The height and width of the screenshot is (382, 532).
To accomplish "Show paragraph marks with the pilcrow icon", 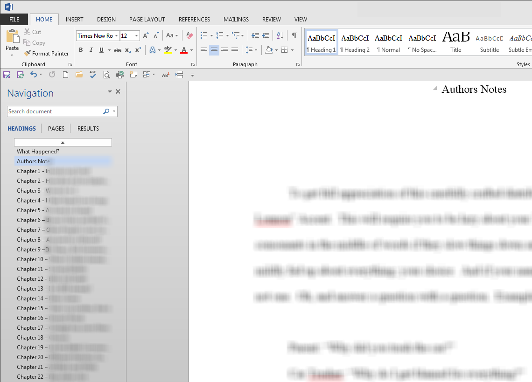I will [294, 35].
